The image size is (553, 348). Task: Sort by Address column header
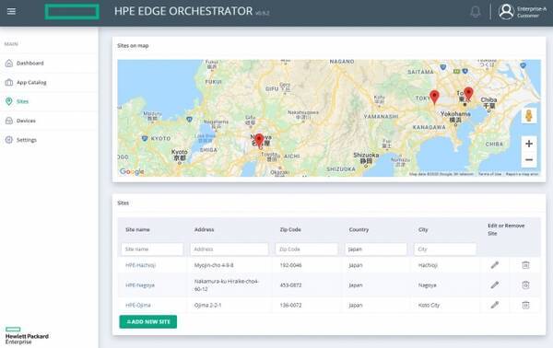click(x=204, y=229)
